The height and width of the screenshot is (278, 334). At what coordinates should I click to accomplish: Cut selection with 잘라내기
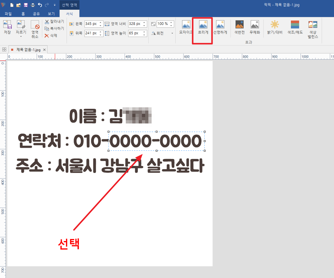[54, 21]
